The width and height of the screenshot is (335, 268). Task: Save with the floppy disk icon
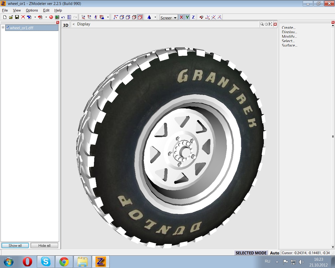click(17, 17)
